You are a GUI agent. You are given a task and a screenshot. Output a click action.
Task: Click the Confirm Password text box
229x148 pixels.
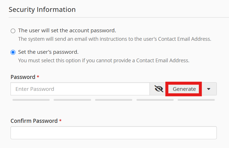pos(114,133)
